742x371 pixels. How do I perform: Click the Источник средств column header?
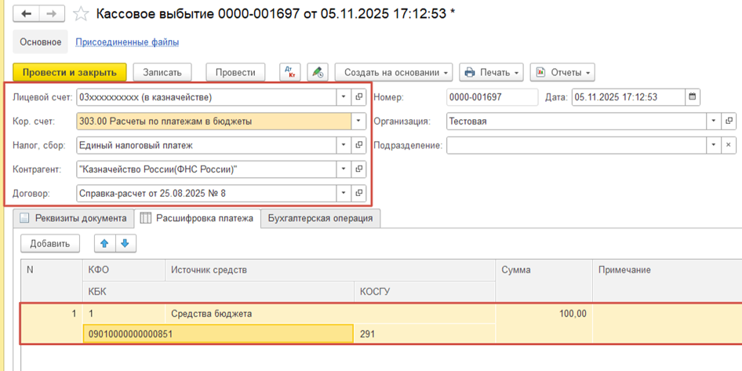(x=330, y=270)
